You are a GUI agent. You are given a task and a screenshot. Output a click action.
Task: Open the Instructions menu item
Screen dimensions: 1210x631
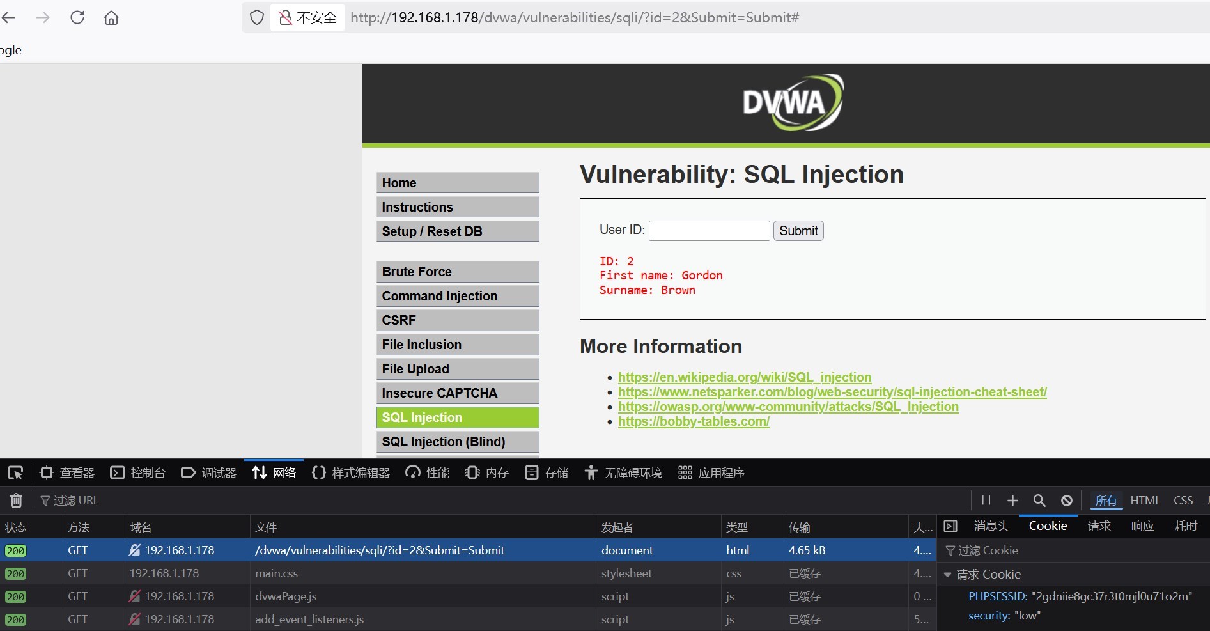[458, 207]
